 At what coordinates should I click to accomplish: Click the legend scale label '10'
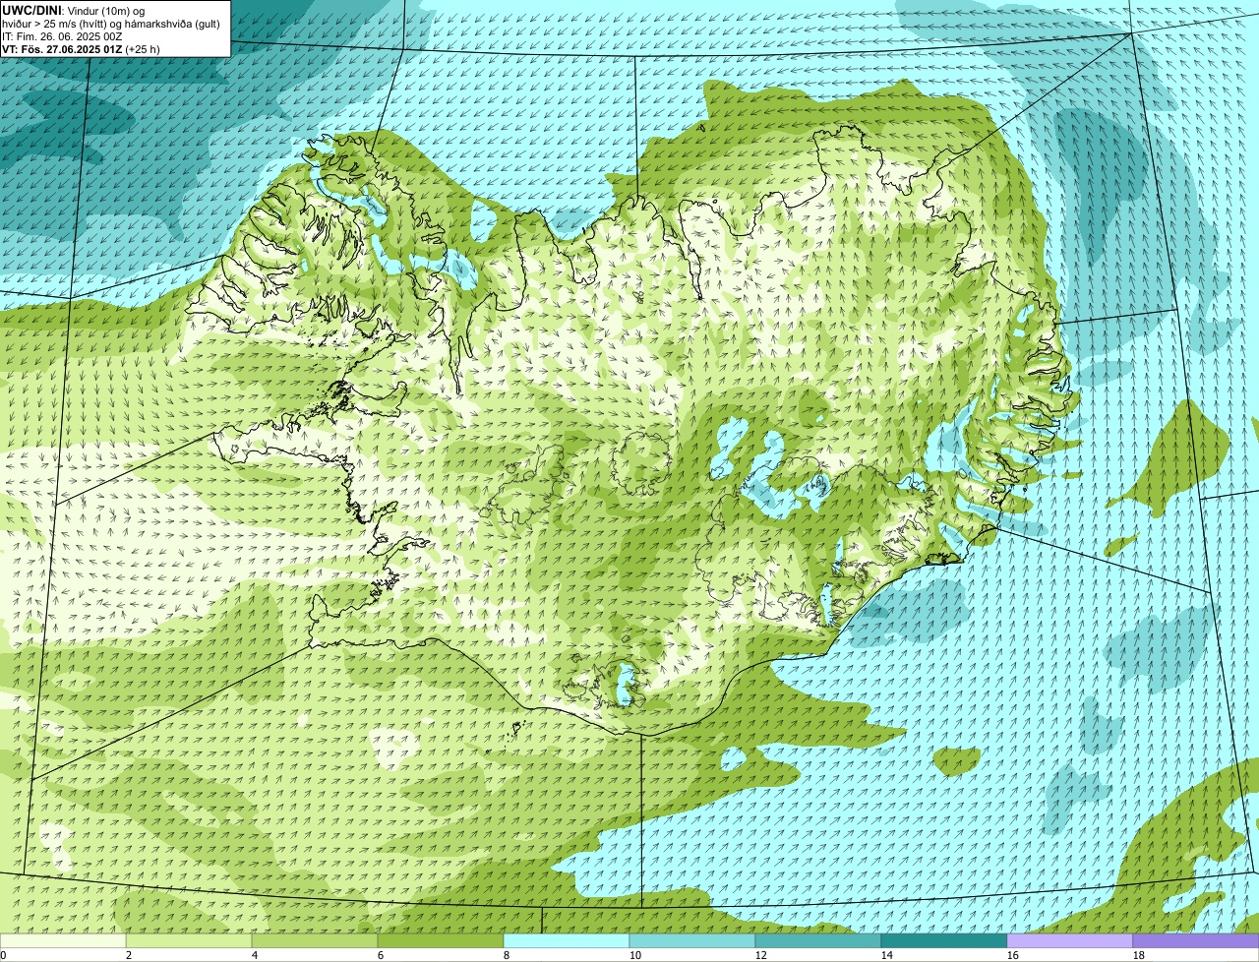point(635,955)
